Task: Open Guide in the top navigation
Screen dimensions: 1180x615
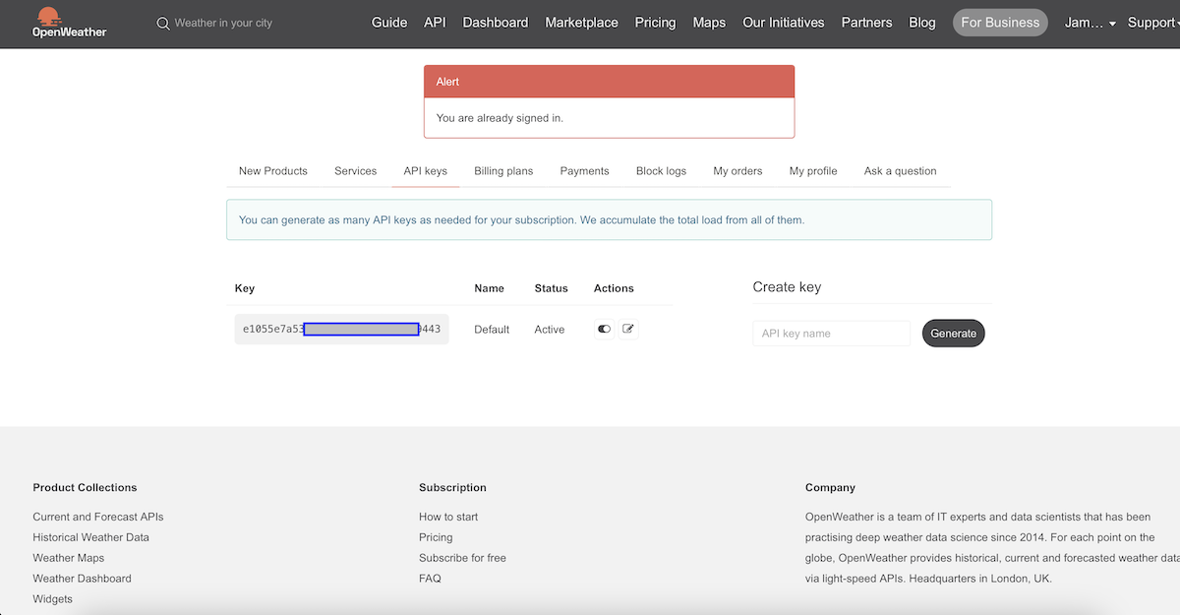Action: (389, 23)
